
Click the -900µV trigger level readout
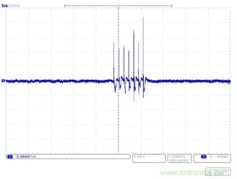tap(222, 156)
